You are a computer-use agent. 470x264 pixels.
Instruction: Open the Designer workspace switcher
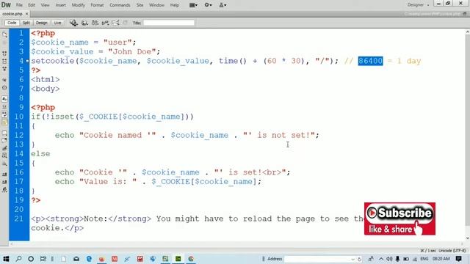pyautogui.click(x=418, y=5)
